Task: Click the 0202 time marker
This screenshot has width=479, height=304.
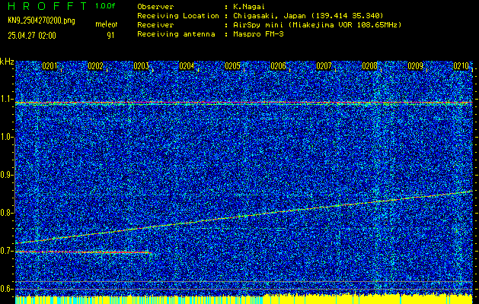Action: (95, 66)
